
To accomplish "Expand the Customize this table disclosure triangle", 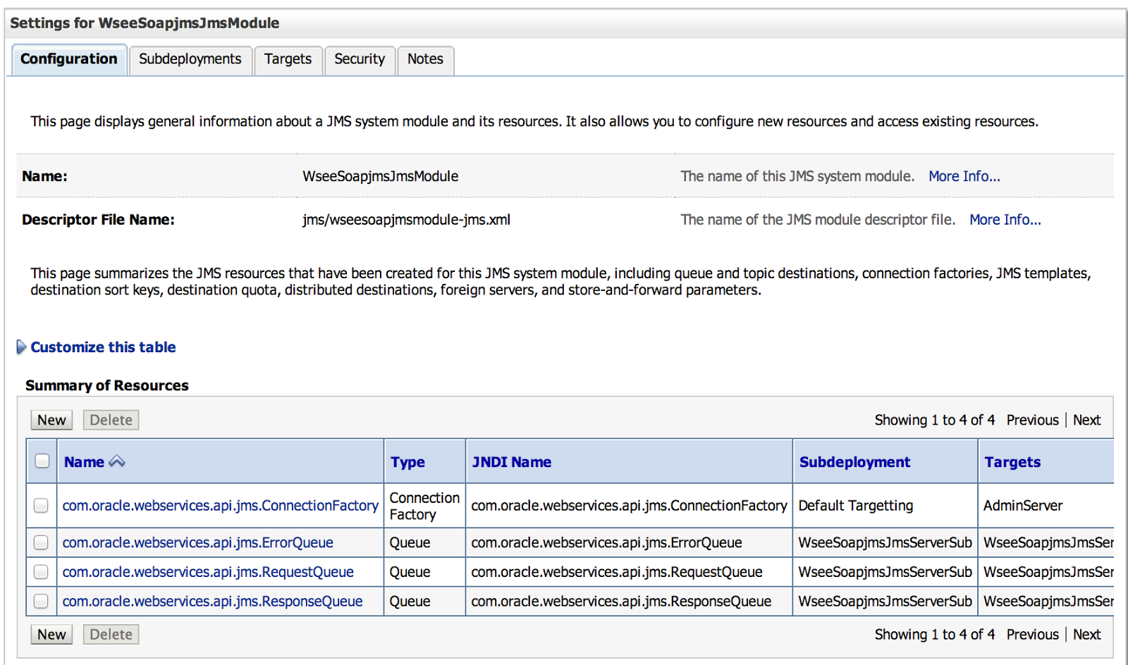I will pos(22,347).
